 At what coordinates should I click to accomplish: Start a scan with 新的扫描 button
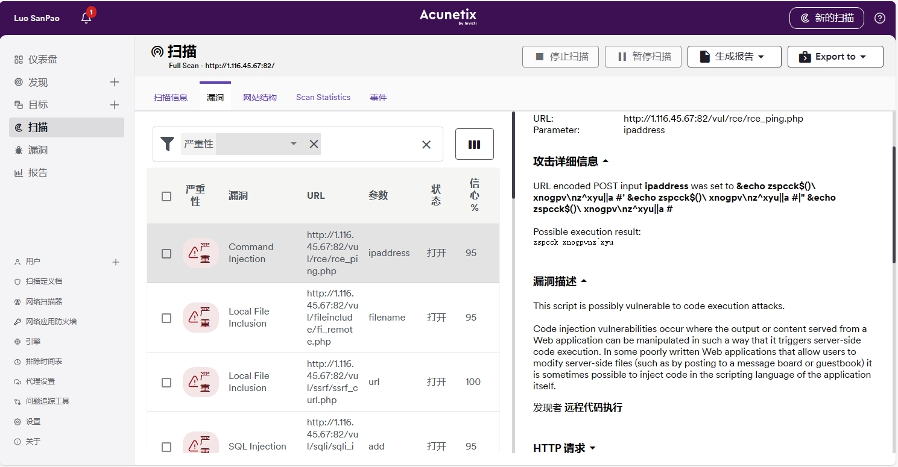tap(826, 18)
